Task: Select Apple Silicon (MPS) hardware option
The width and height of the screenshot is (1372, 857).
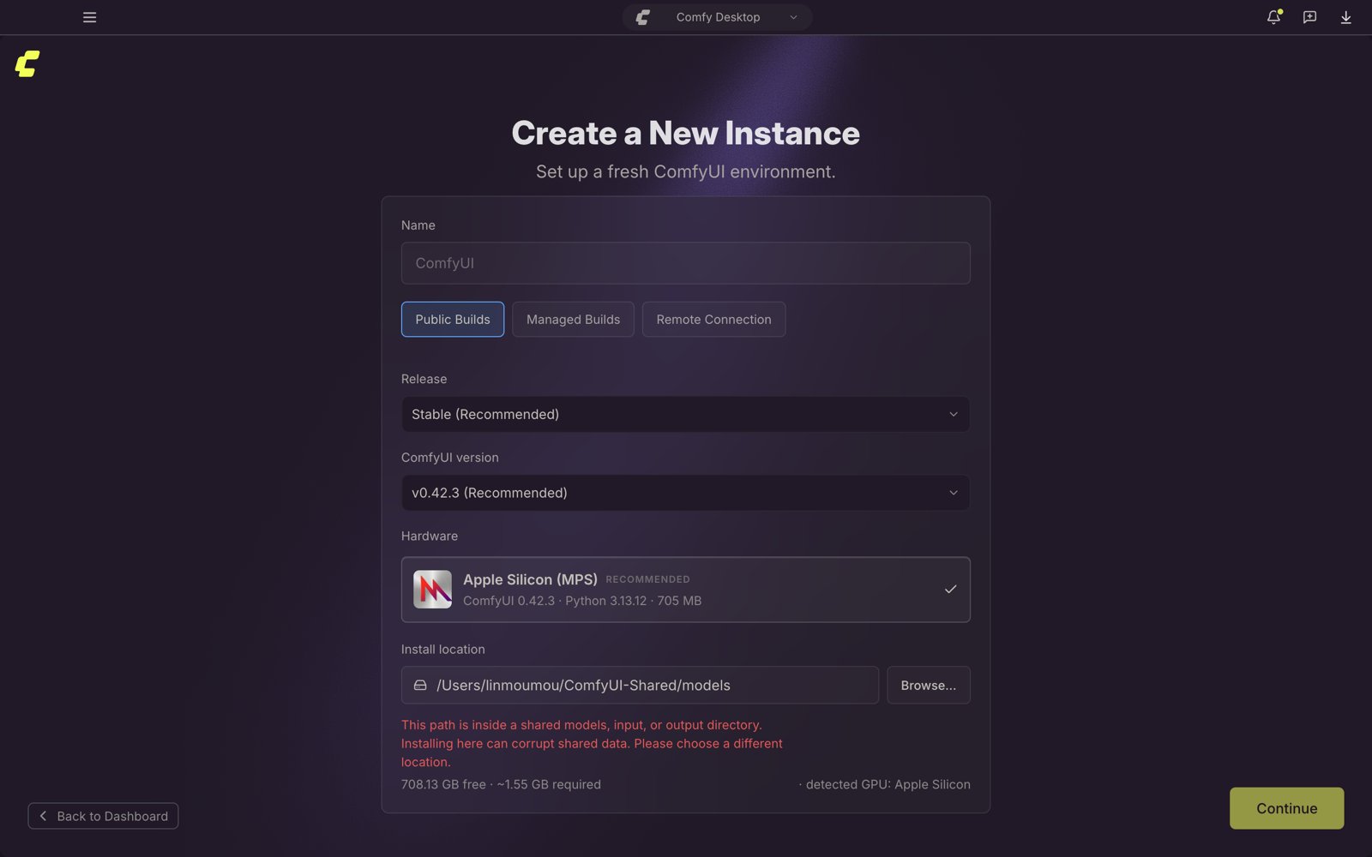Action: click(x=685, y=590)
